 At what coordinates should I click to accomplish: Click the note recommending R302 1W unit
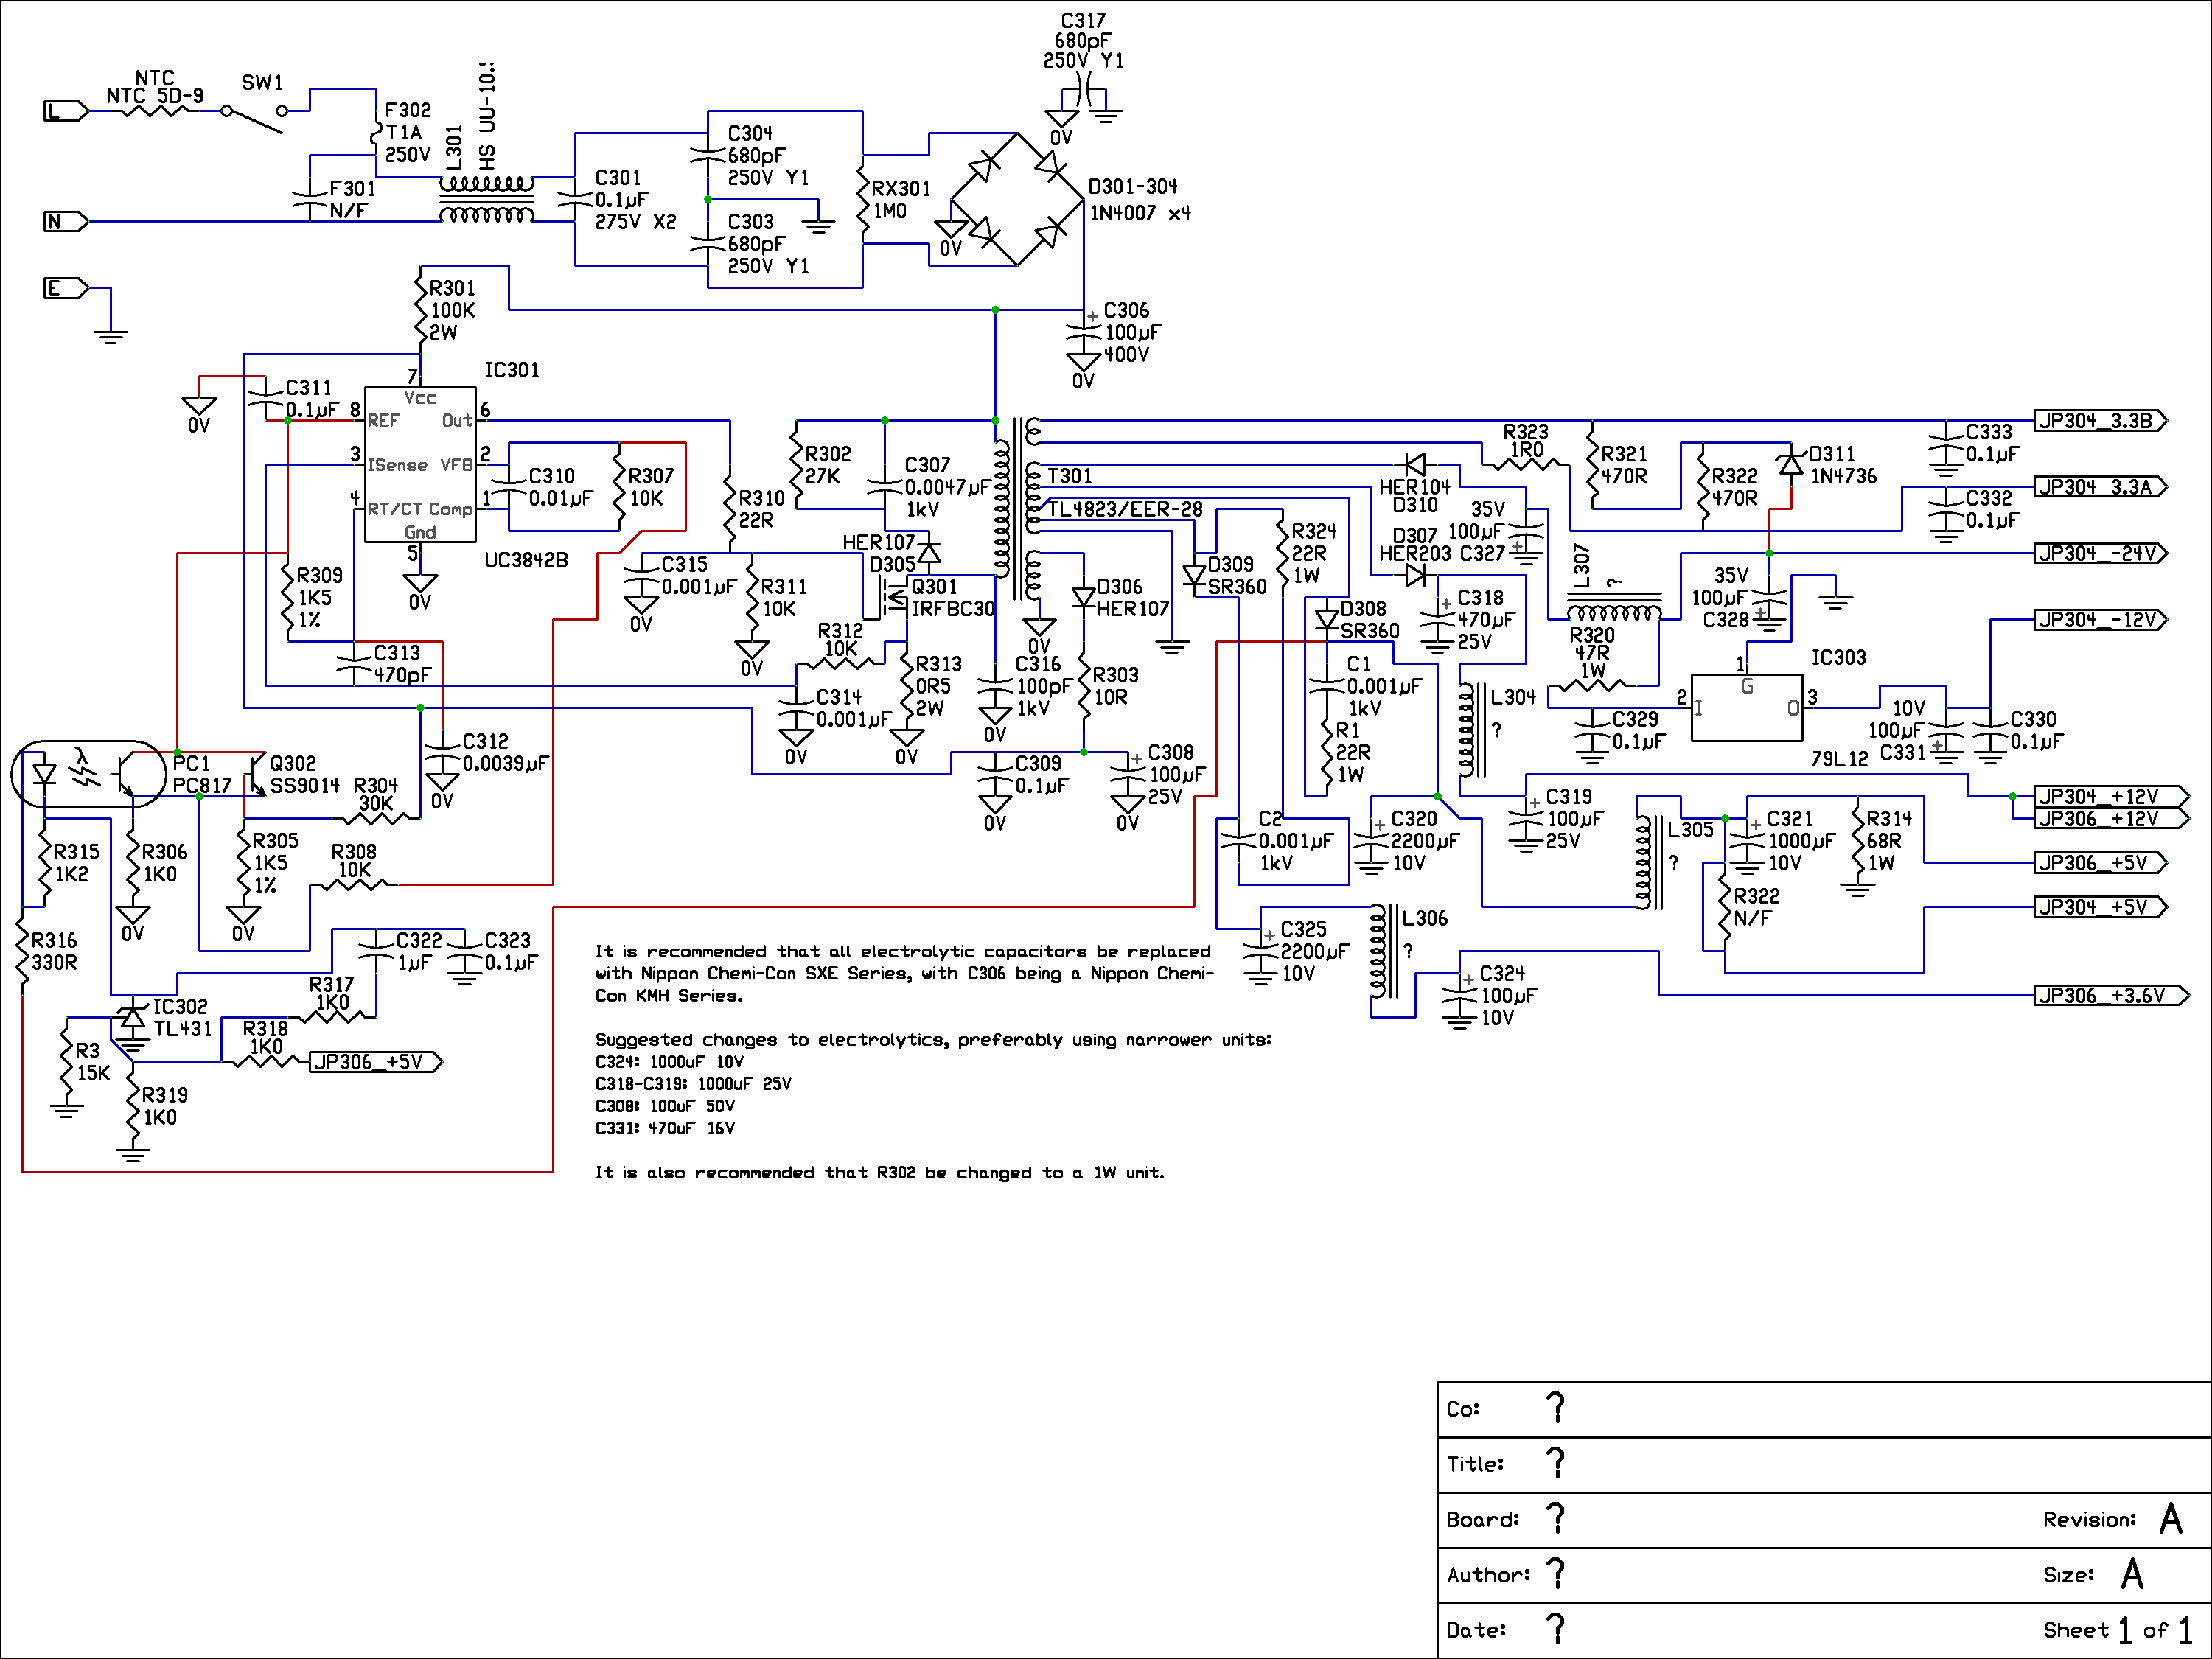[x=880, y=1172]
